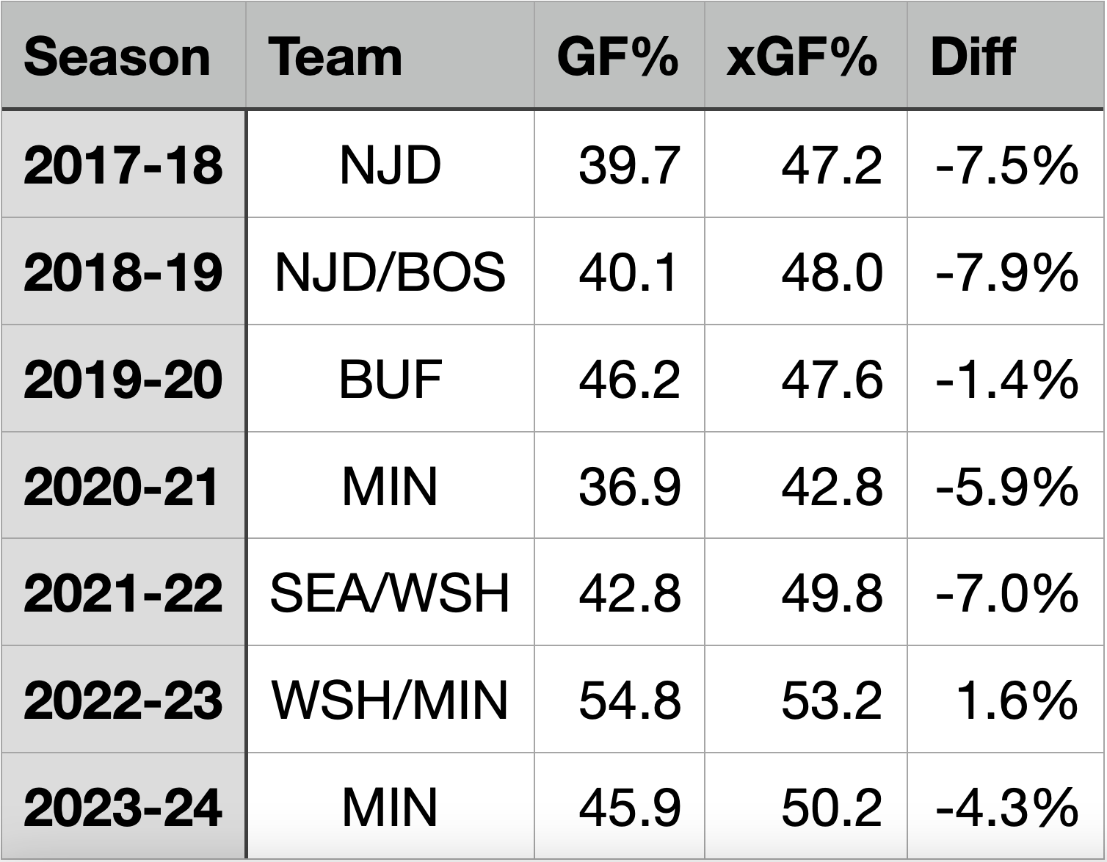
Task: Select the 1.6% Diff cell
Action: [x=1017, y=700]
